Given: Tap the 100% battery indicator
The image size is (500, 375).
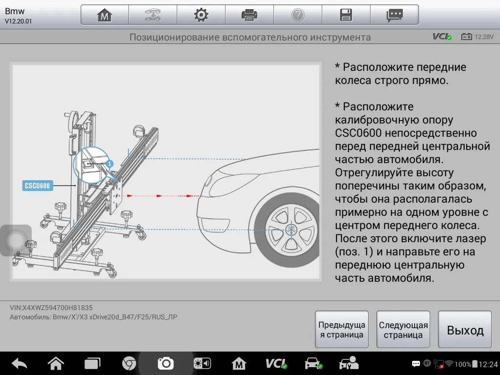Looking at the screenshot, I should pyautogui.click(x=466, y=364).
